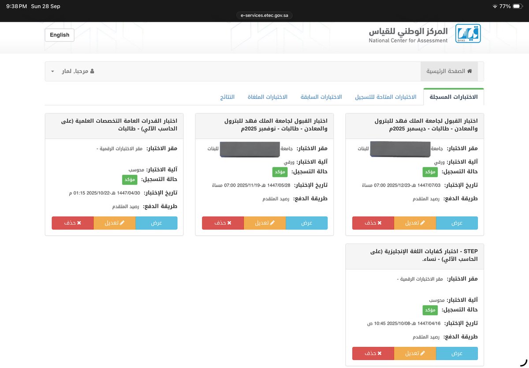
Task: Click حذف for November 2025 KFUPM test
Action: point(223,223)
